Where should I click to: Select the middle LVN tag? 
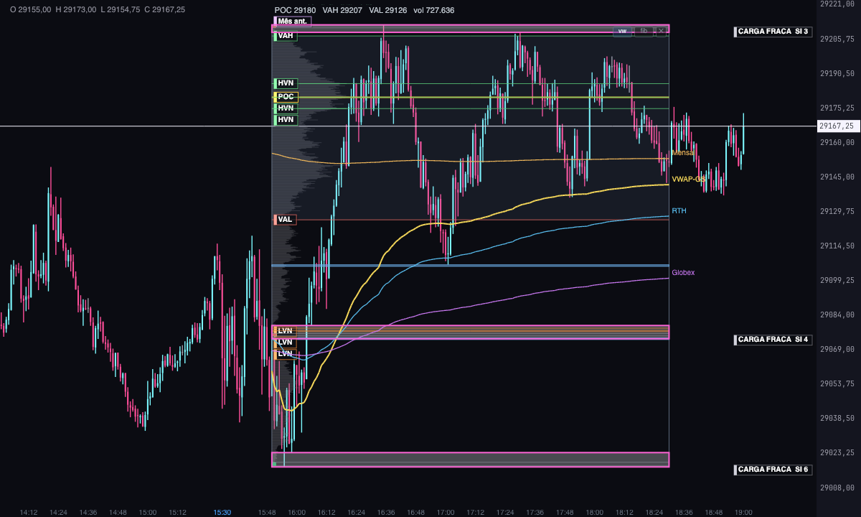pyautogui.click(x=285, y=343)
